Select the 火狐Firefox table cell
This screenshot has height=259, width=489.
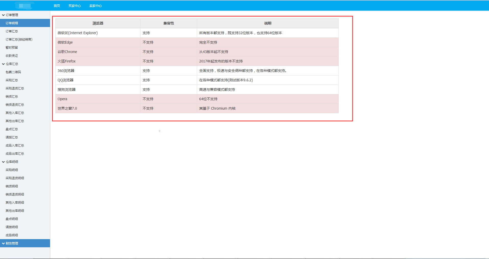tap(98, 61)
